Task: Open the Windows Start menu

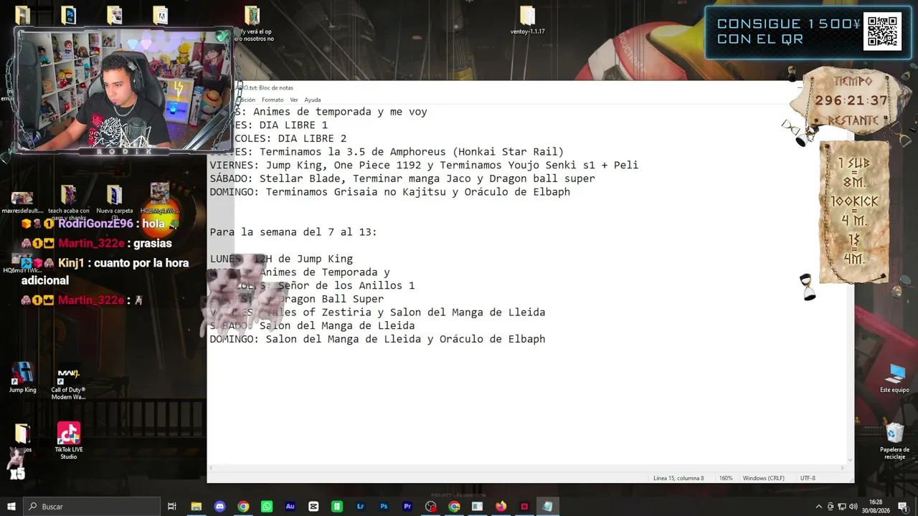Action: coord(11,507)
